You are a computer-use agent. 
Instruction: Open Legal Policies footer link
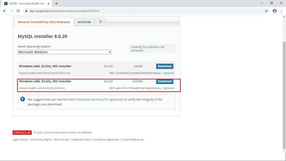pyautogui.click(x=20, y=140)
